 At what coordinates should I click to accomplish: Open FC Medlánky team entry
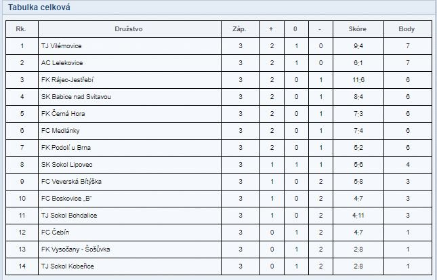(x=60, y=131)
